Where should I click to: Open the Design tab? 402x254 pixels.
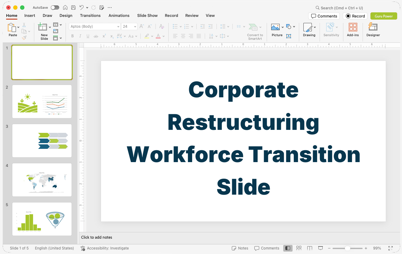pyautogui.click(x=66, y=15)
